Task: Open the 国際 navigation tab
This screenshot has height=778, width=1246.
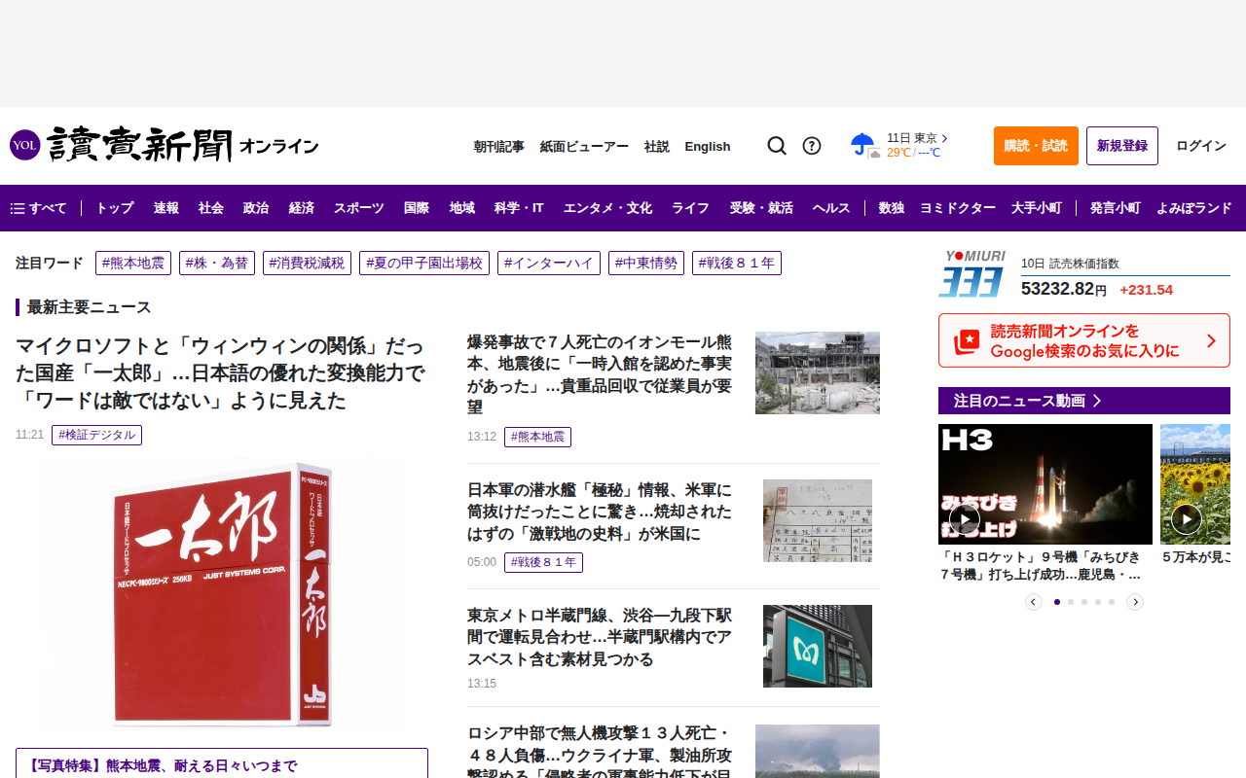Action: click(417, 208)
